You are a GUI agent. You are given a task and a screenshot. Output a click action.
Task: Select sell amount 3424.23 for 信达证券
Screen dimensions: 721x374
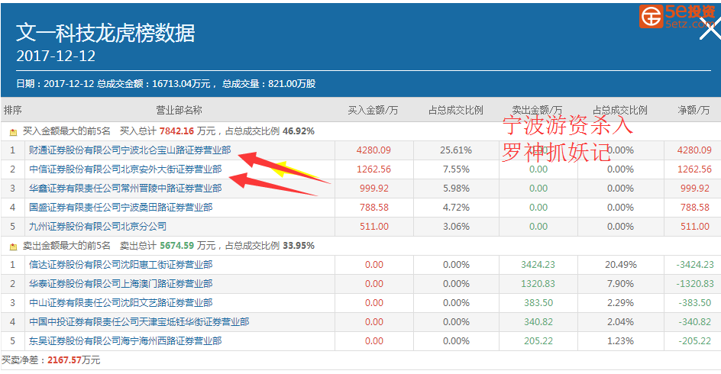tap(538, 265)
